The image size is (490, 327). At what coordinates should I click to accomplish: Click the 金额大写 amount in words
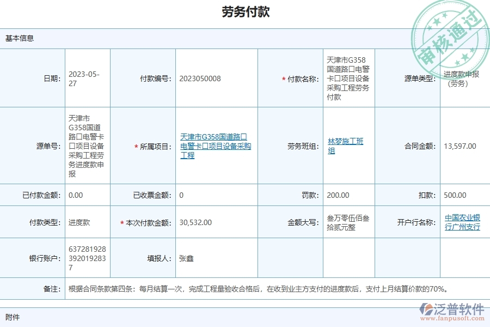tap(347, 222)
